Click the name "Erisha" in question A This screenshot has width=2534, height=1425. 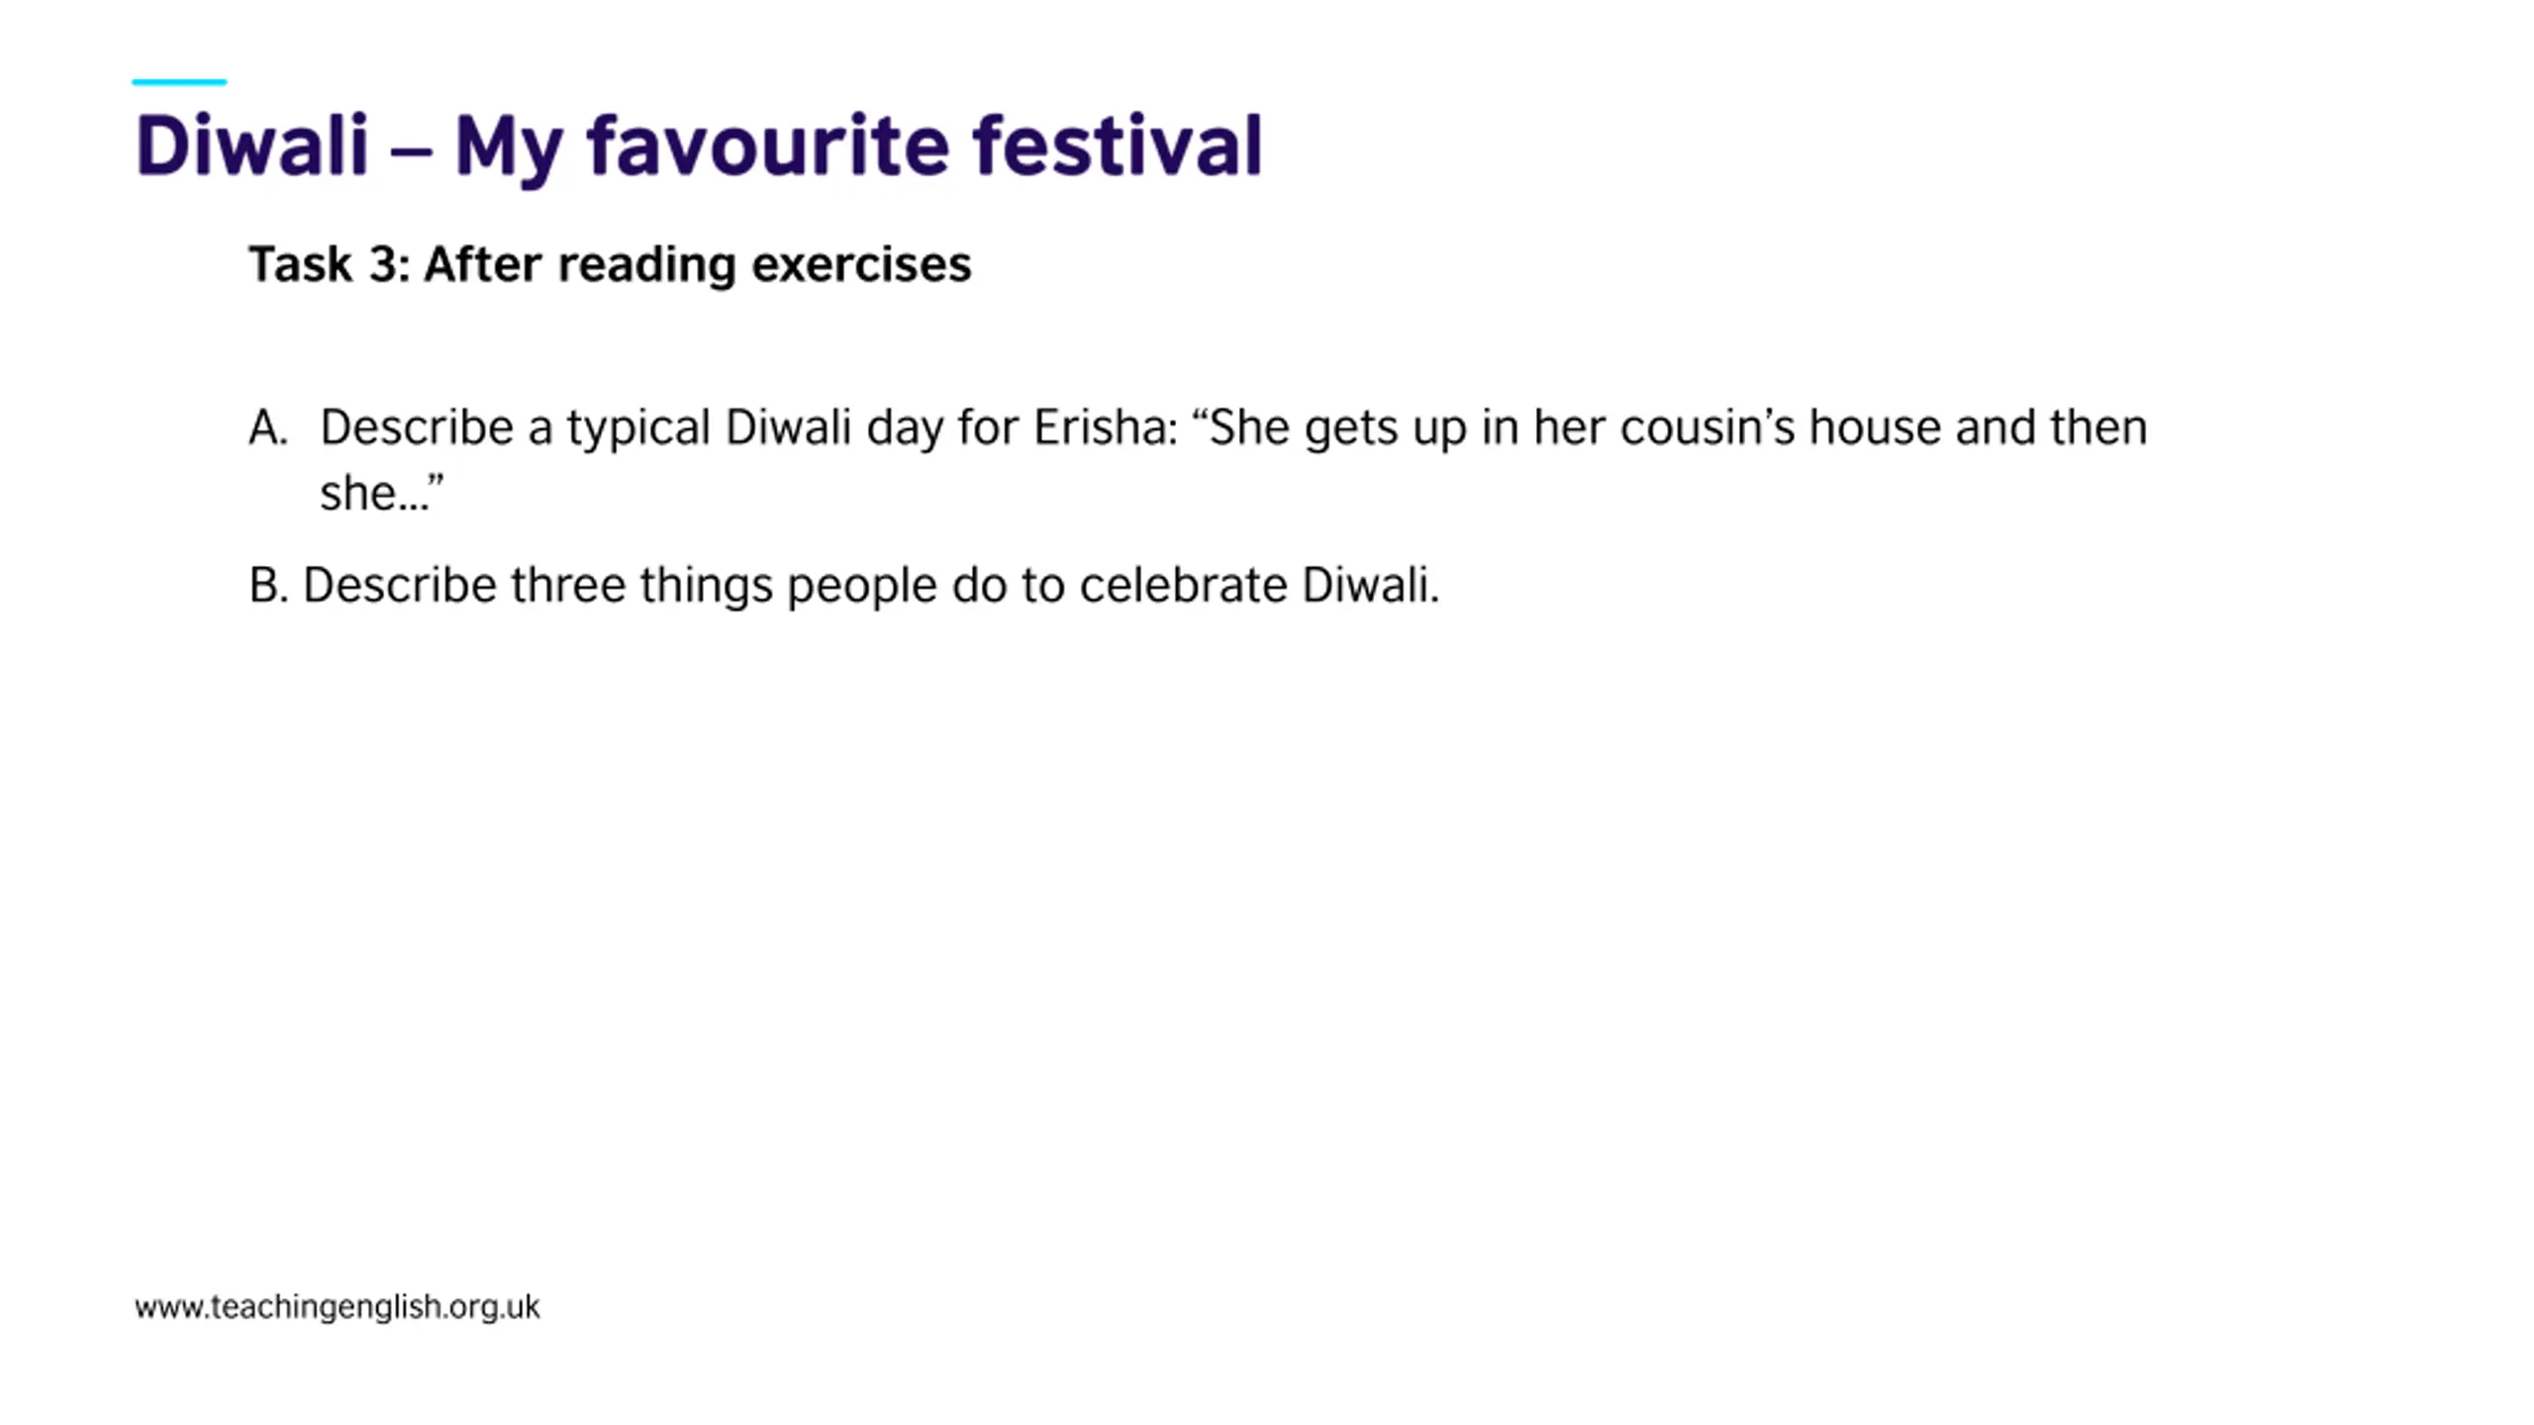[1106, 428]
